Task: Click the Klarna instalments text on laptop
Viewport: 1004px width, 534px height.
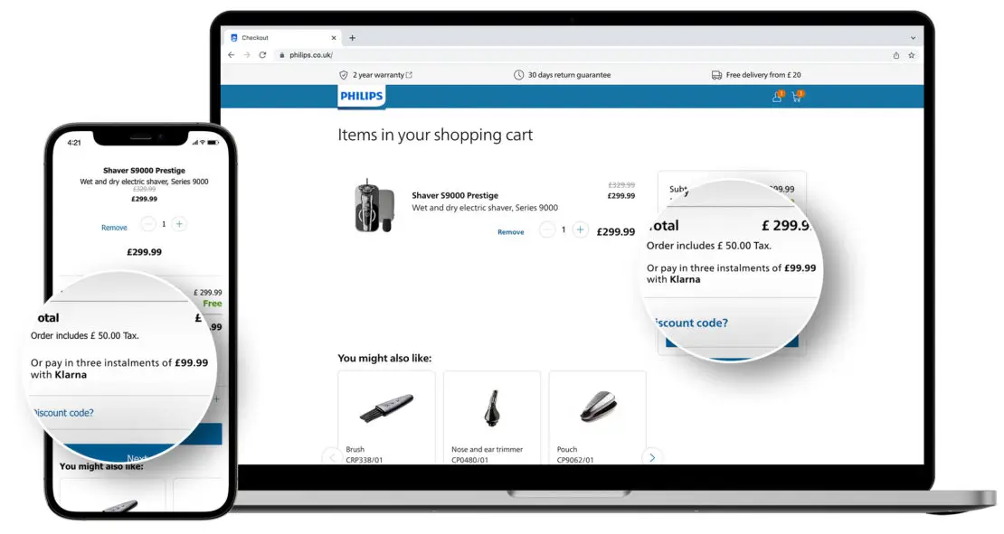Action: tap(731, 273)
